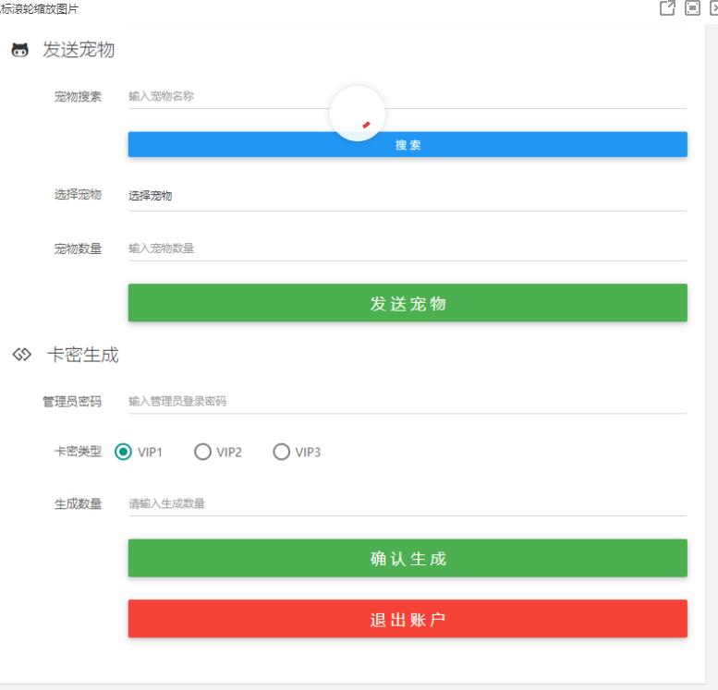This screenshot has width=718, height=690.
Task: Confirm with the 确认生成 button
Action: point(407,558)
